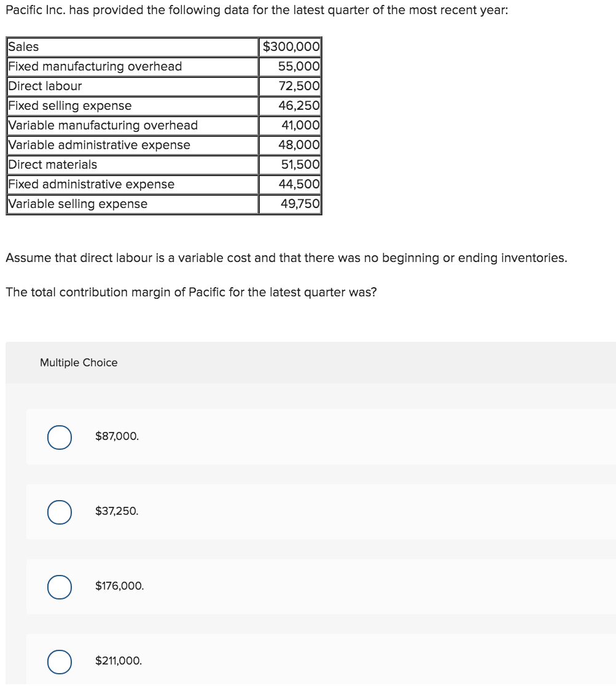The height and width of the screenshot is (686, 616).
Task: Click the $87,000 answer label text
Action: click(x=116, y=436)
